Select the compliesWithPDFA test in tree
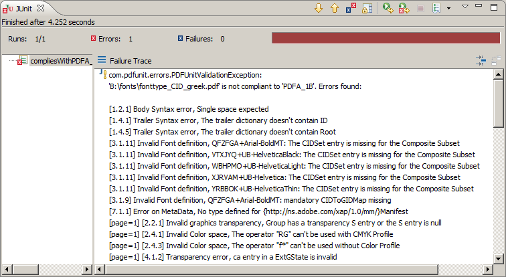Image resolution: width=506 pixels, height=277 pixels. [x=59, y=61]
